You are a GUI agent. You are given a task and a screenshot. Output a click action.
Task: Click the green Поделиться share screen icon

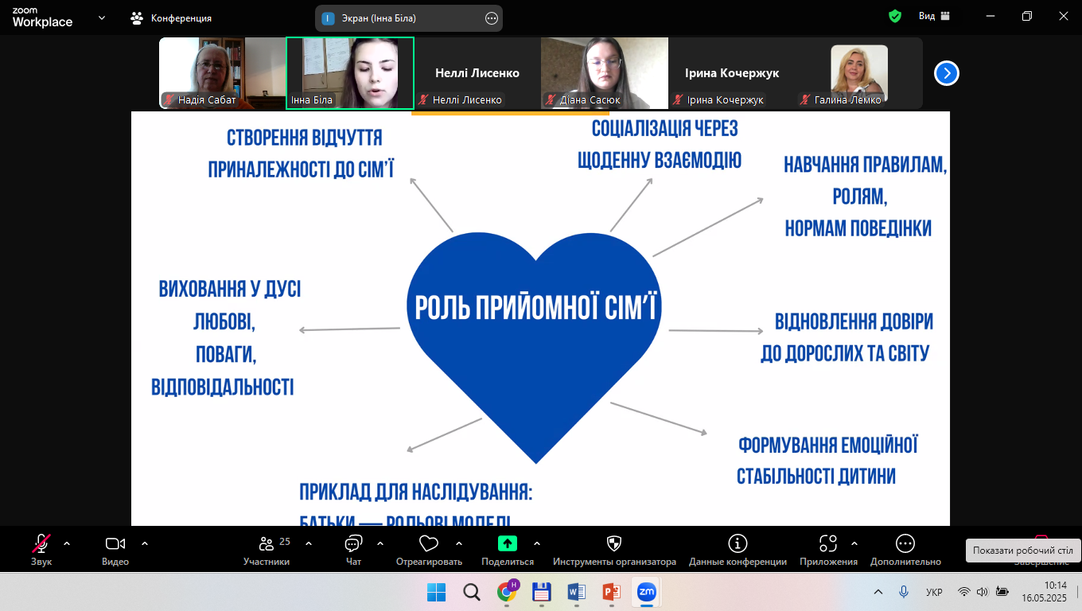pyautogui.click(x=507, y=544)
